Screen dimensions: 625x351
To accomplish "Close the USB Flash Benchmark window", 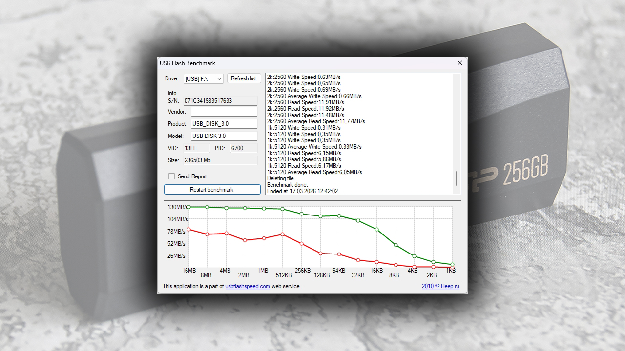I will click(459, 63).
